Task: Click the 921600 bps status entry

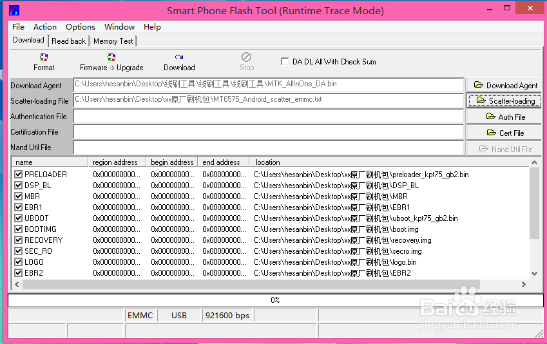Action: click(x=227, y=316)
